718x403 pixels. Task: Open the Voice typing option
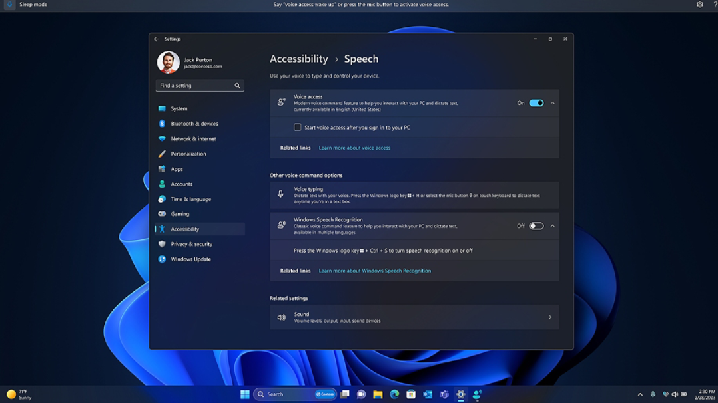pos(414,196)
